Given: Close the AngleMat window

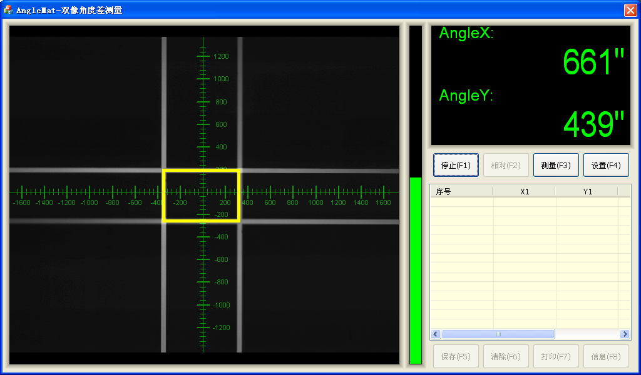Looking at the screenshot, I should click(x=630, y=10).
